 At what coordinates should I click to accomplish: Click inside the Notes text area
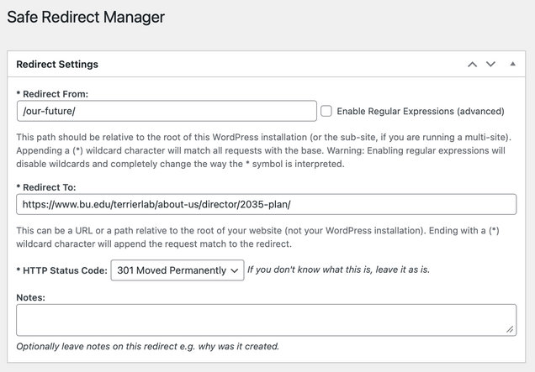267,320
